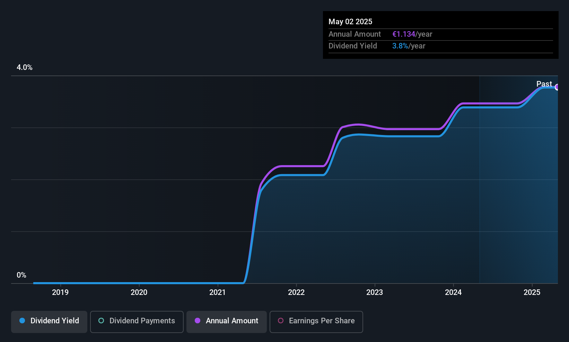Click the 0% y-axis label
569x342 pixels.
point(21,275)
